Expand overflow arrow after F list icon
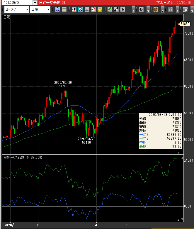 click(x=192, y=9)
